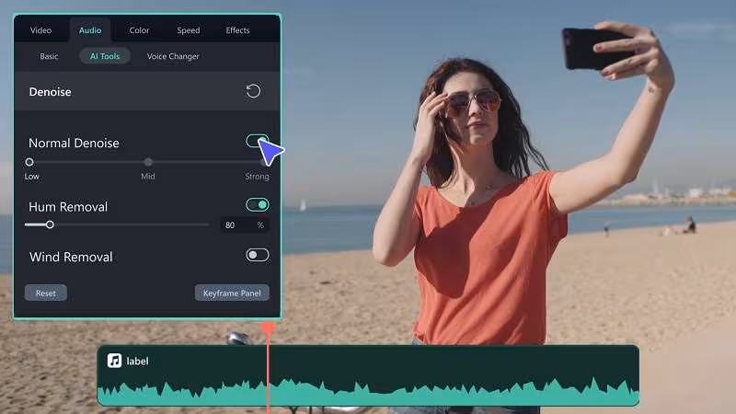736x414 pixels.
Task: Click the Denoise section header
Action: tap(147, 91)
